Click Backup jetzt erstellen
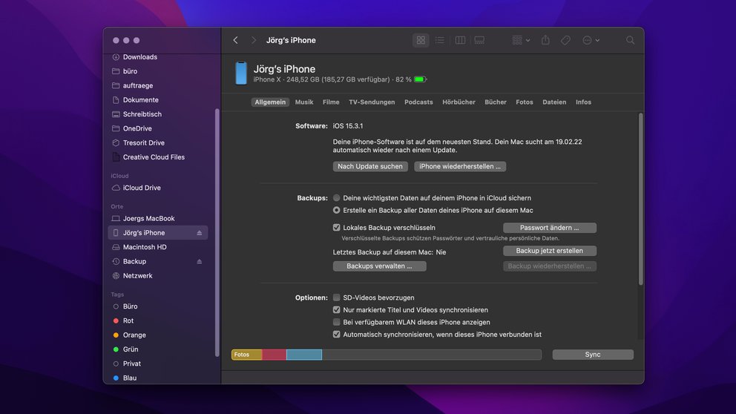This screenshot has width=736, height=414. 550,251
